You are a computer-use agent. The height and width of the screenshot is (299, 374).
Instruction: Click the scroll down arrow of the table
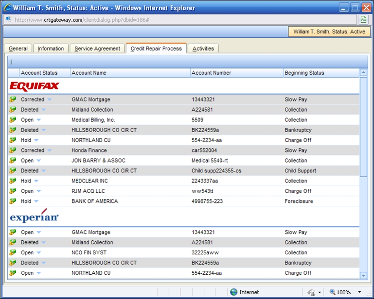tap(363, 275)
